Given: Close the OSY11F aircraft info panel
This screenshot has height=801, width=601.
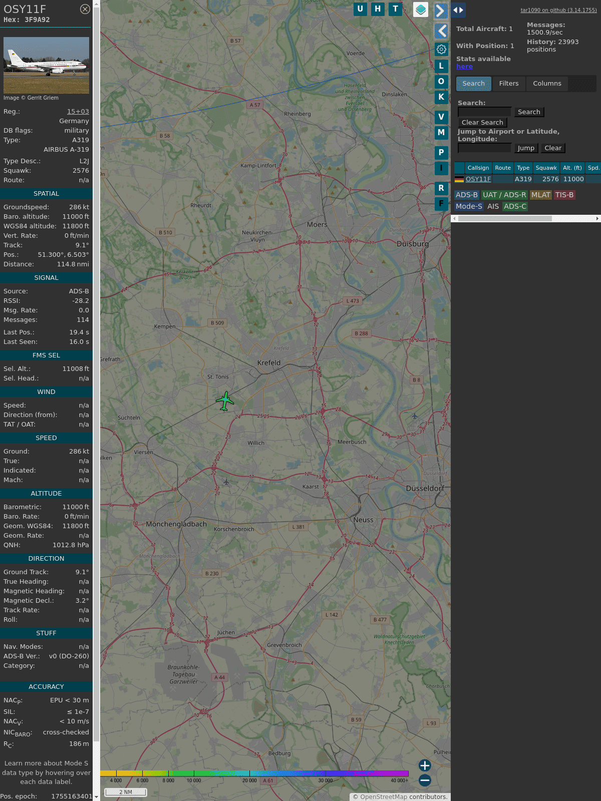Looking at the screenshot, I should (85, 9).
